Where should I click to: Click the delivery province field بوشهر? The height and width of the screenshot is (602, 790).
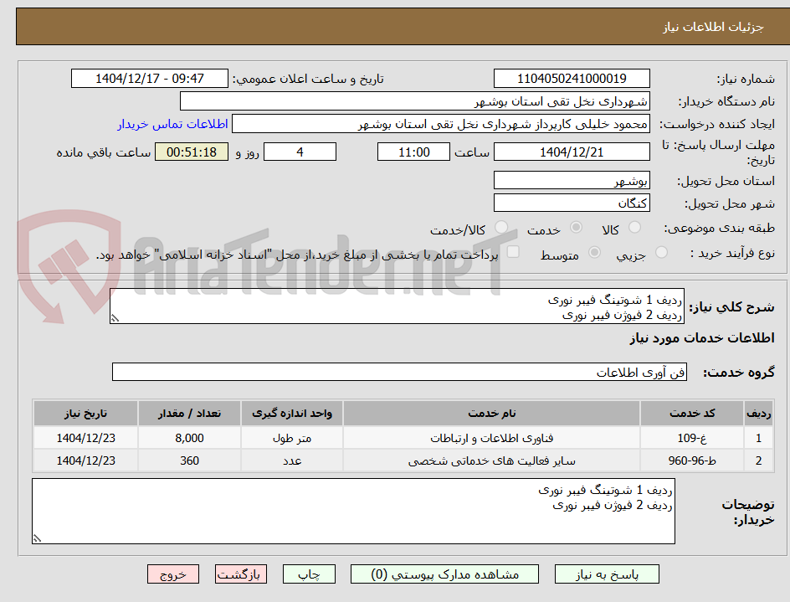coord(572,181)
